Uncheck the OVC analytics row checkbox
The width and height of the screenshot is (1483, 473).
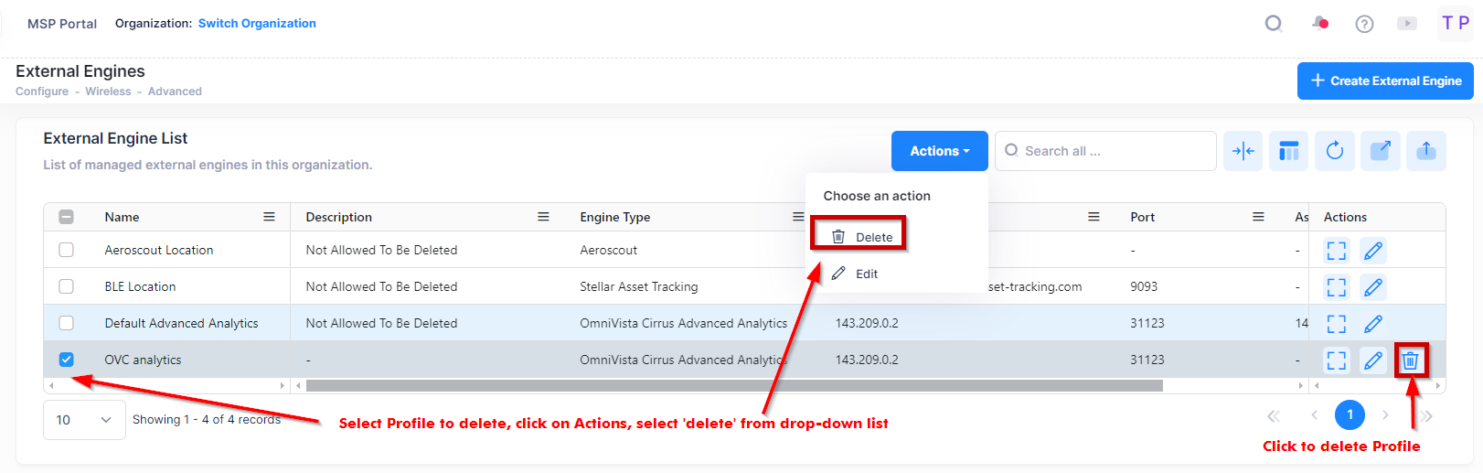pyautogui.click(x=67, y=360)
